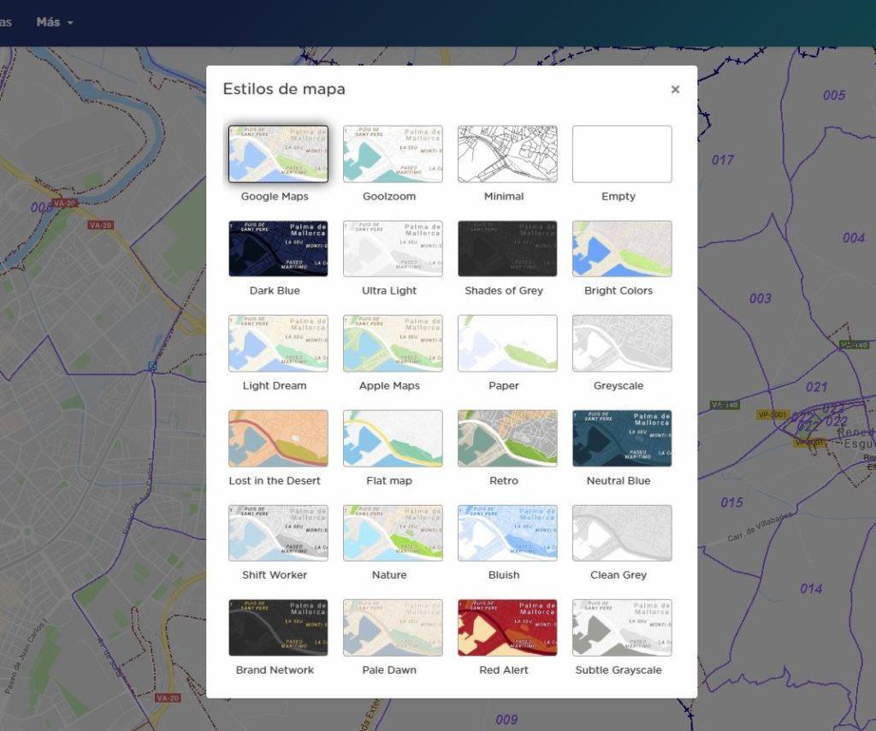Apply the Dark Blue map style
The width and height of the screenshot is (876, 731).
coord(278,248)
